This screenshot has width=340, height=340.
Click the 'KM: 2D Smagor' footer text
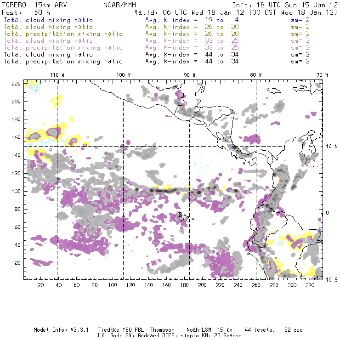click(222, 336)
